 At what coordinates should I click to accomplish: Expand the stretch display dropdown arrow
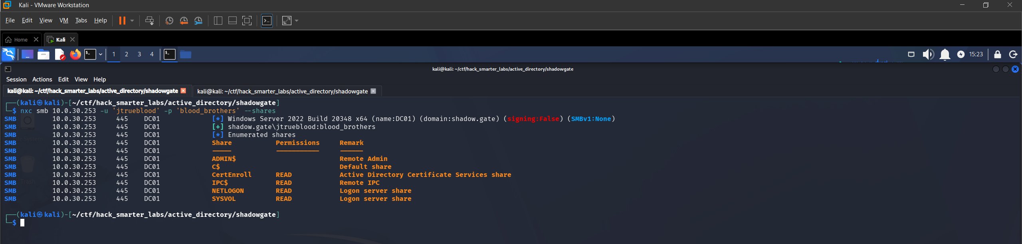pos(297,20)
